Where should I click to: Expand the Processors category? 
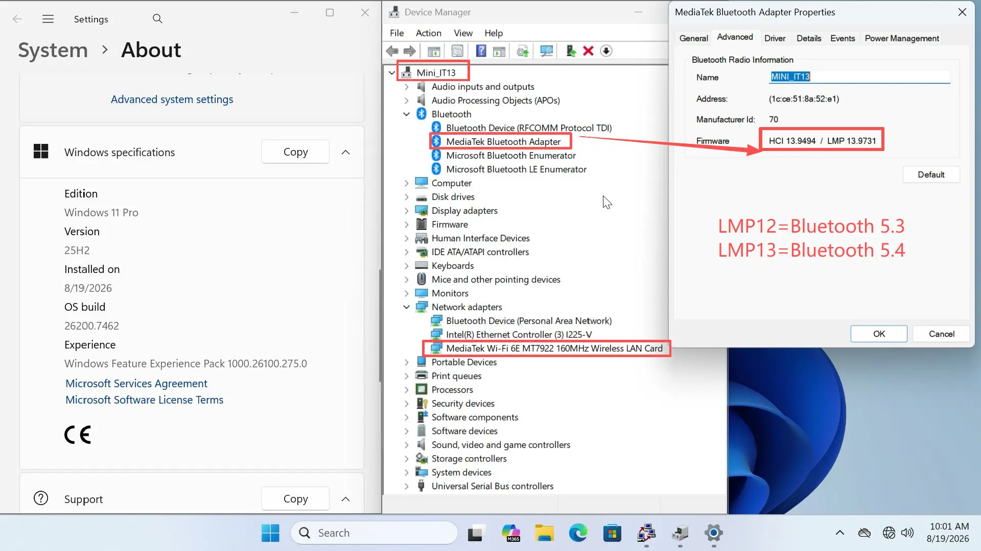point(407,390)
